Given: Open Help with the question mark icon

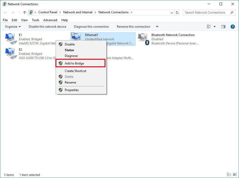Looking at the screenshot, I should 233,26.
